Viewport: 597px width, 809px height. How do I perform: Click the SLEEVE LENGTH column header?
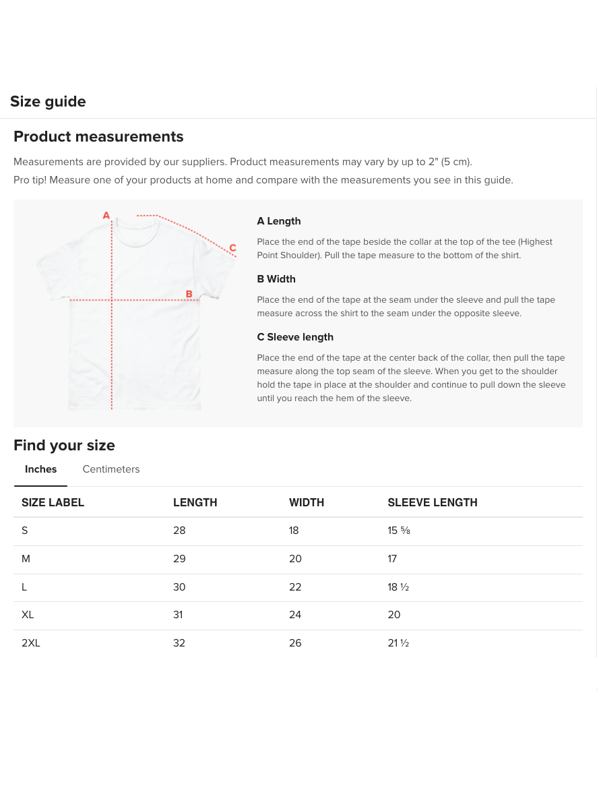pyautogui.click(x=433, y=502)
